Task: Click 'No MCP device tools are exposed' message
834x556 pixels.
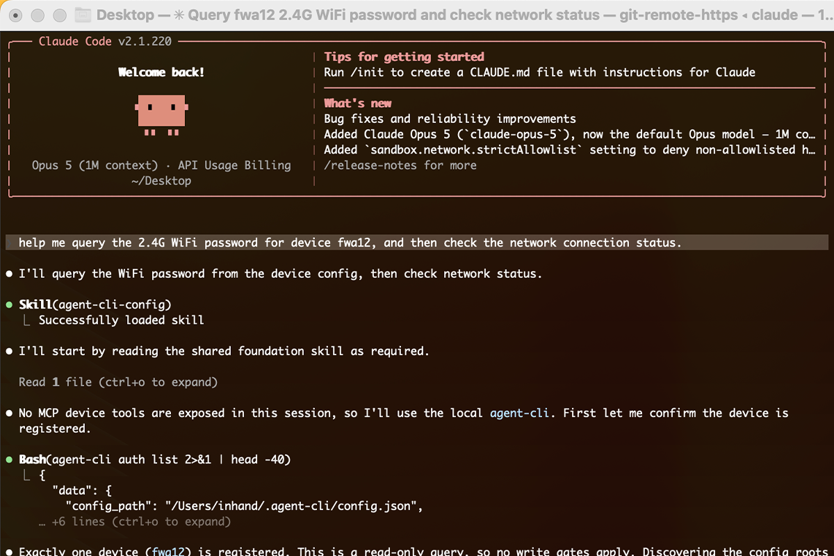Action: pyautogui.click(x=404, y=421)
